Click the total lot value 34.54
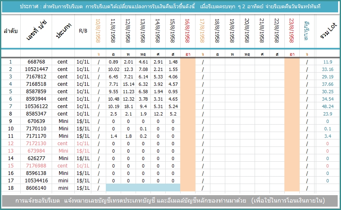 pyautogui.click(x=327, y=99)
